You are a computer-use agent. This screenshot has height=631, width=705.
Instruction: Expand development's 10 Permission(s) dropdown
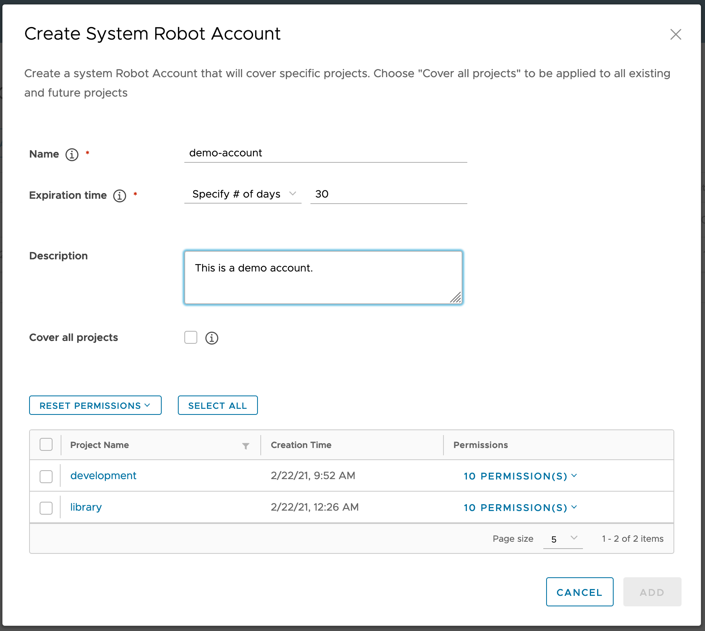[520, 476]
